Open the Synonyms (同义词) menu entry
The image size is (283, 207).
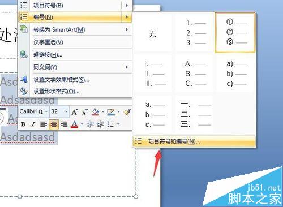(75, 67)
